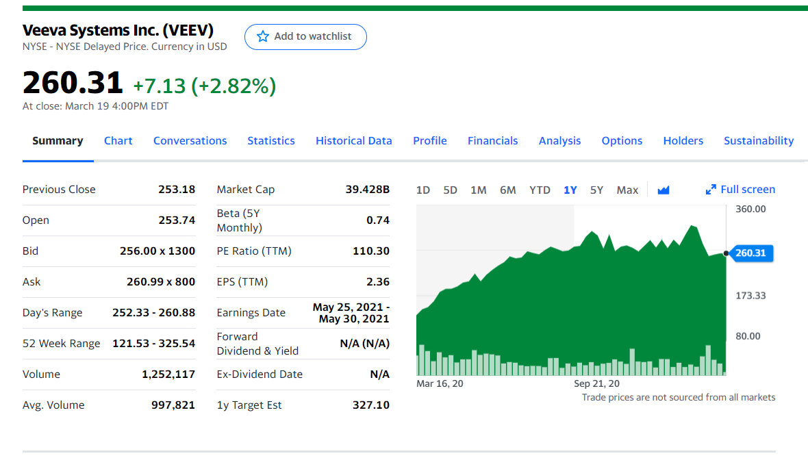Click the Full screen expand arrows icon
This screenshot has width=808, height=456.
pyautogui.click(x=711, y=190)
